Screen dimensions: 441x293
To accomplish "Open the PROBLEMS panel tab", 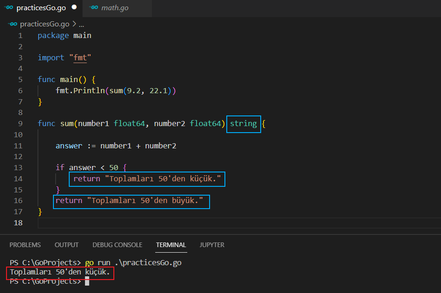I will click(x=25, y=245).
